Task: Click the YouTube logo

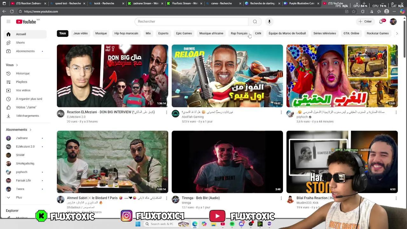Action: click(x=26, y=22)
